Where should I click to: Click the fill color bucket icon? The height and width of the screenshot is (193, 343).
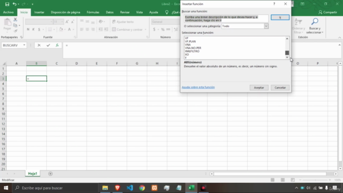pyautogui.click(x=61, y=29)
